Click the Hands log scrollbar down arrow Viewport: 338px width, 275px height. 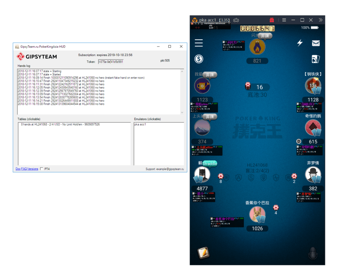click(x=182, y=112)
